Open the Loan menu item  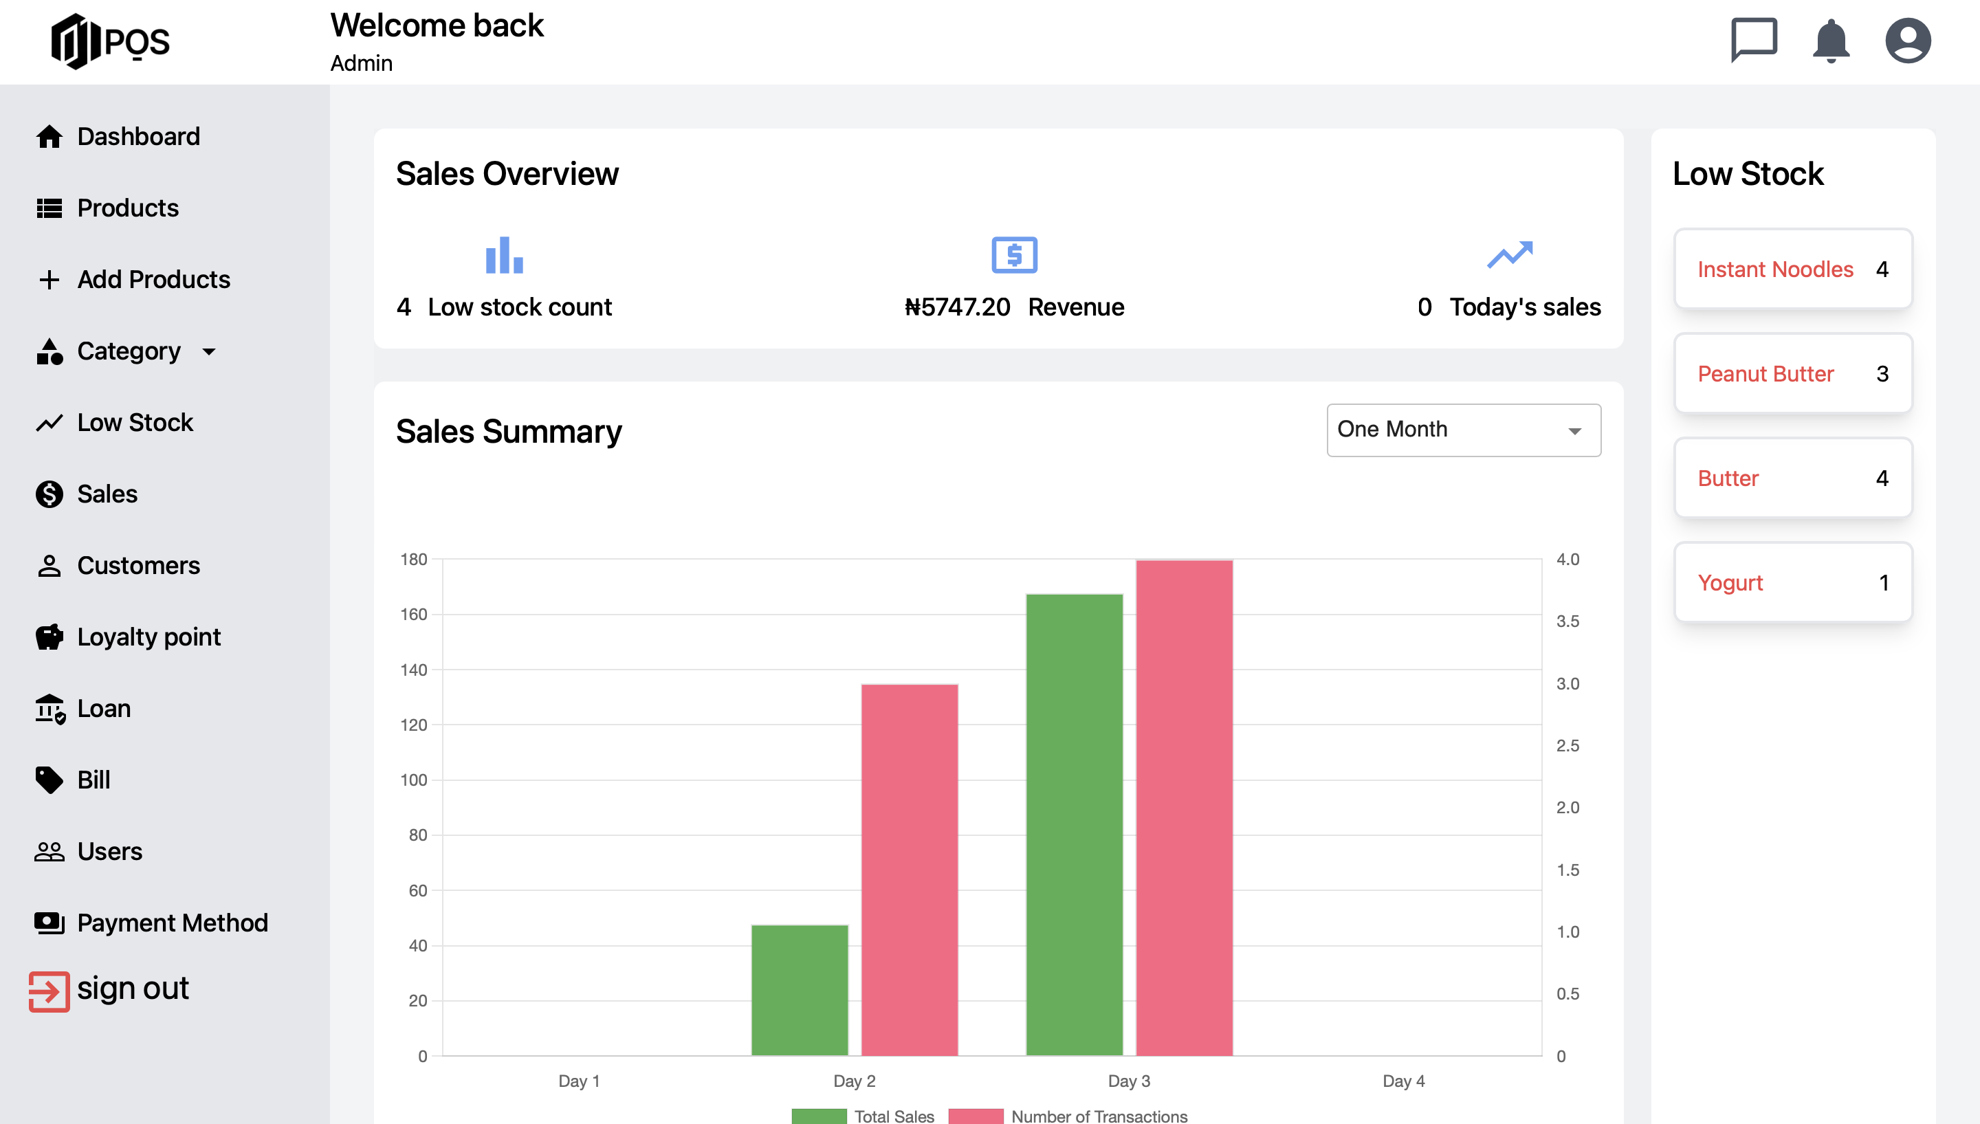click(104, 709)
